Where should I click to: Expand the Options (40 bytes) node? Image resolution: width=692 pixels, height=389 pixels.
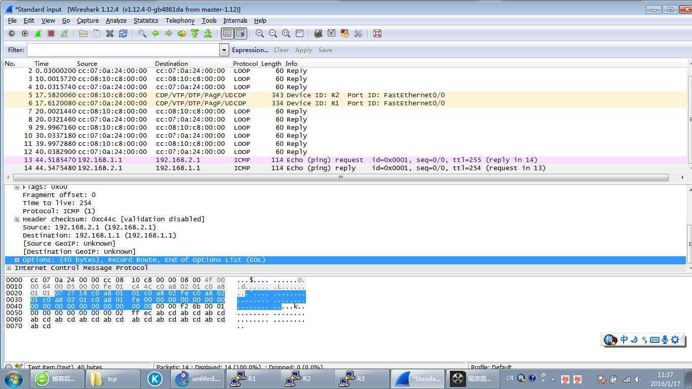(x=17, y=260)
